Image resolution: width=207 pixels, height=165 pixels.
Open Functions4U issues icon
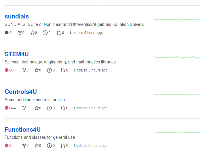pyautogui.click(x=49, y=146)
